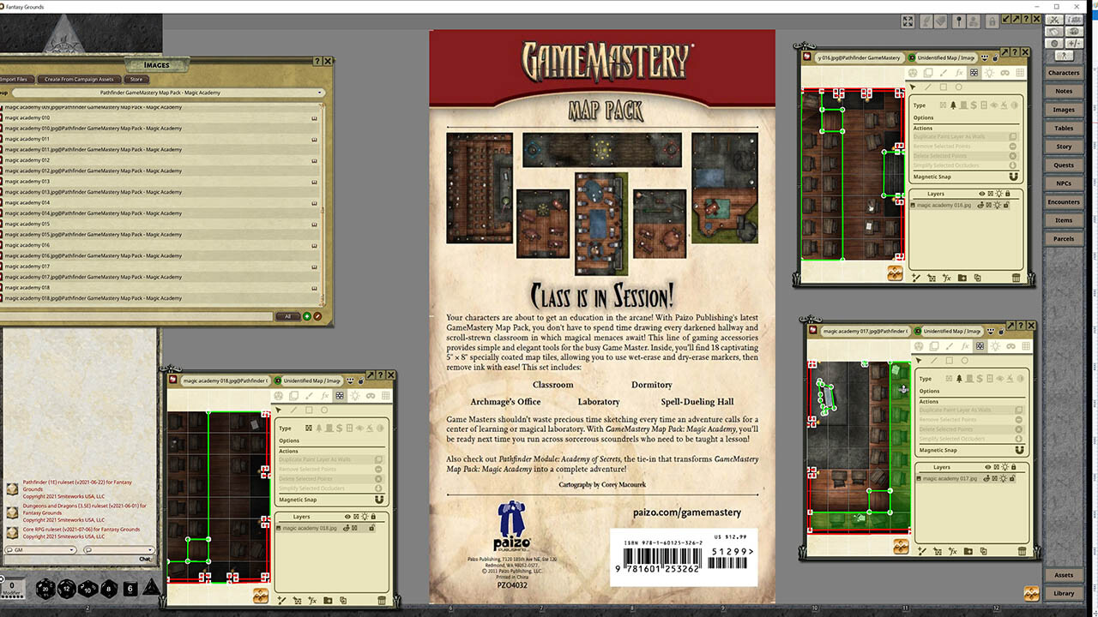Select the arrow selection tool in the occluder toolbar

[278, 410]
